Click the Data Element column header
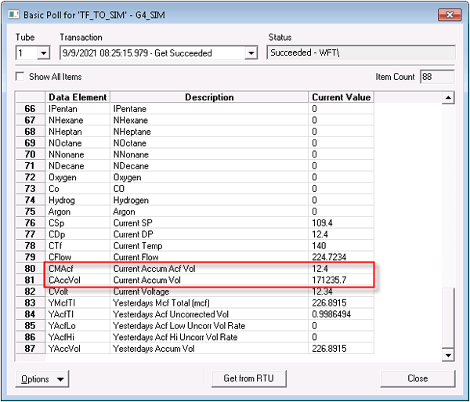Screen dimensions: 470x402 (x=78, y=97)
